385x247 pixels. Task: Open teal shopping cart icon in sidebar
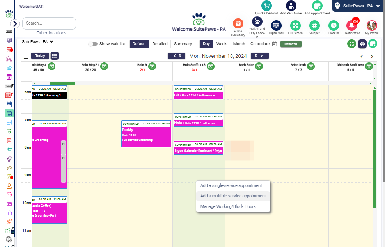tap(9, 149)
